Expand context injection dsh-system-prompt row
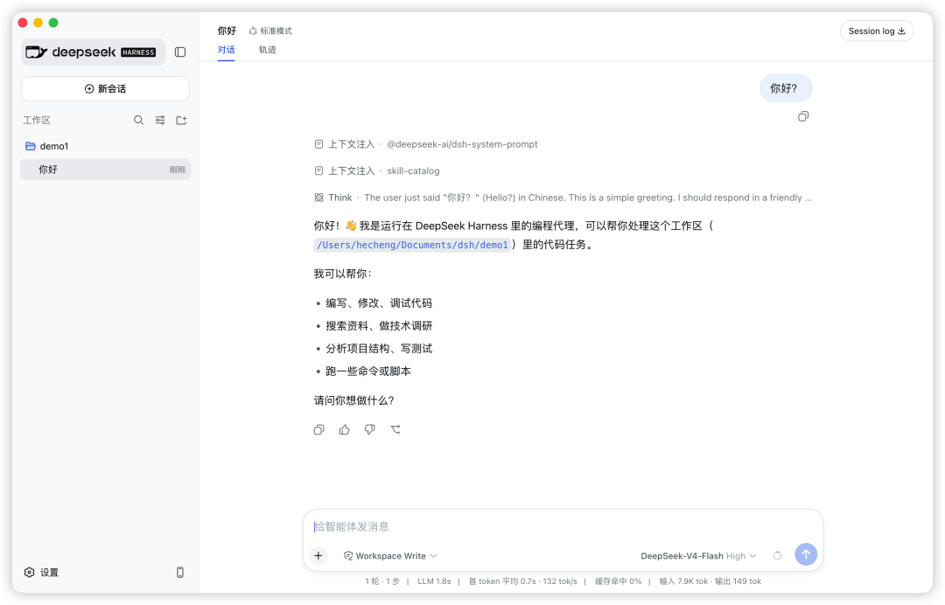The width and height of the screenshot is (945, 605). click(x=426, y=144)
